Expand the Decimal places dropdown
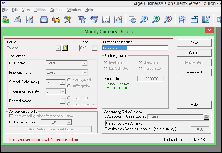 [63, 101]
